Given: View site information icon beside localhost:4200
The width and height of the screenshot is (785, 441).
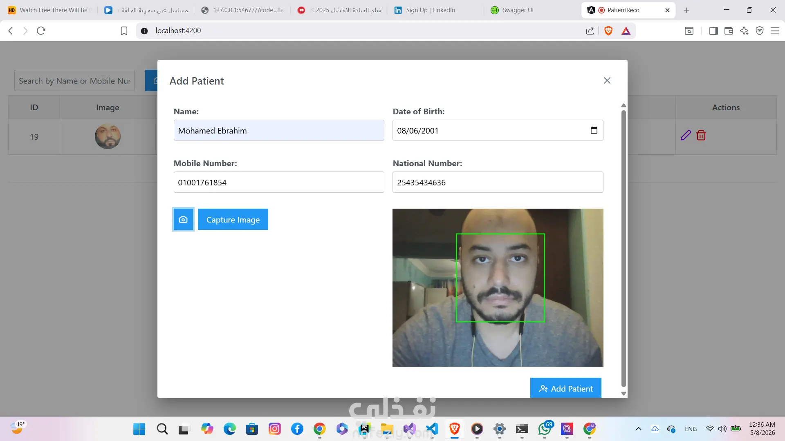Looking at the screenshot, I should 144,31.
